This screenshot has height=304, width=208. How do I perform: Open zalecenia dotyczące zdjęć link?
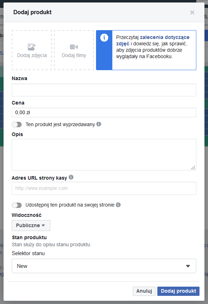(153, 40)
